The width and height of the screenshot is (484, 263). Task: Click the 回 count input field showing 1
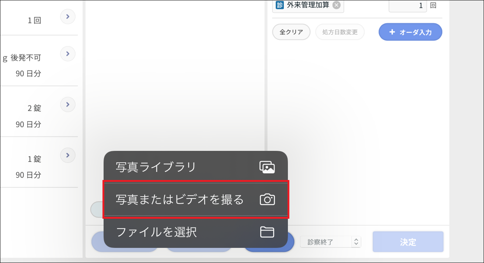408,6
